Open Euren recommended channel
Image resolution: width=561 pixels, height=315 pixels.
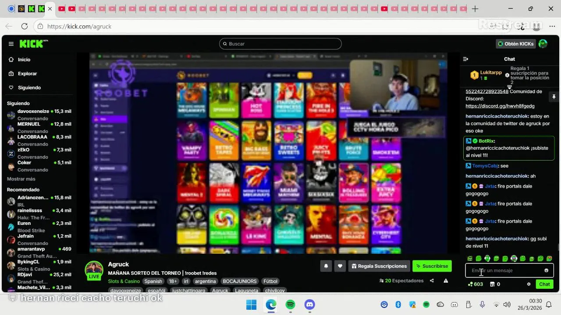click(39, 227)
